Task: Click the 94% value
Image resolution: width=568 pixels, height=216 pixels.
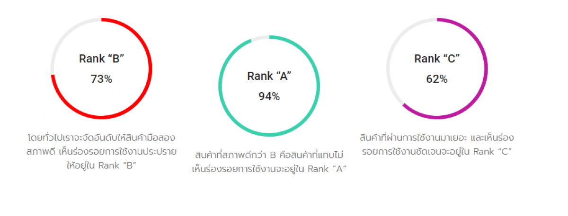Action: coord(269,96)
